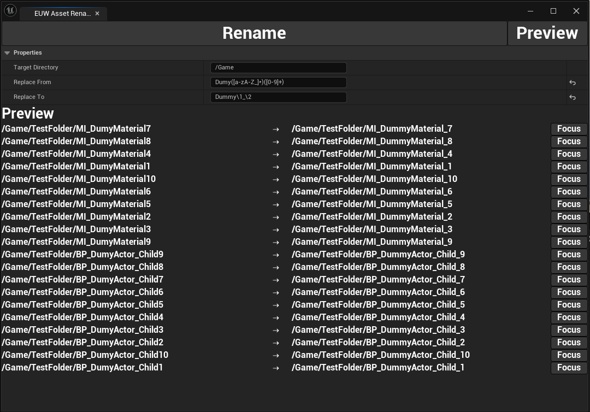Click the Unreal Engine logo icon
Viewport: 590px width, 412px height.
[10, 10]
